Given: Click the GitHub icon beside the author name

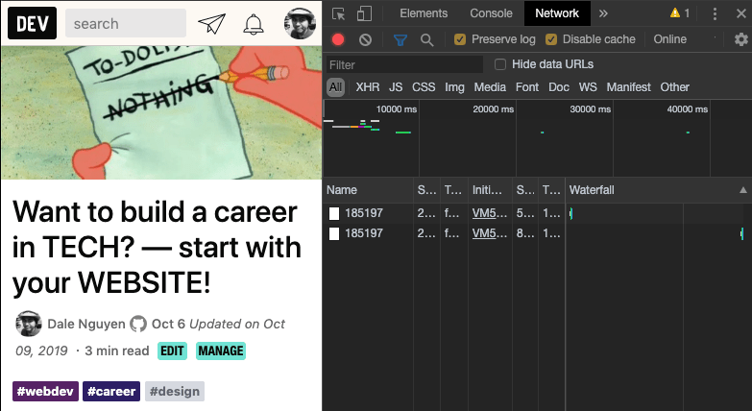Looking at the screenshot, I should click(x=138, y=324).
